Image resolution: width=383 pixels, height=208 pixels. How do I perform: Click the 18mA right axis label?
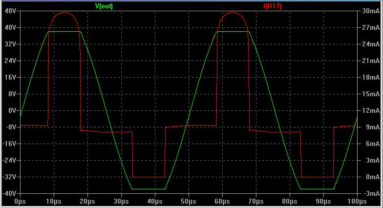pyautogui.click(x=371, y=77)
